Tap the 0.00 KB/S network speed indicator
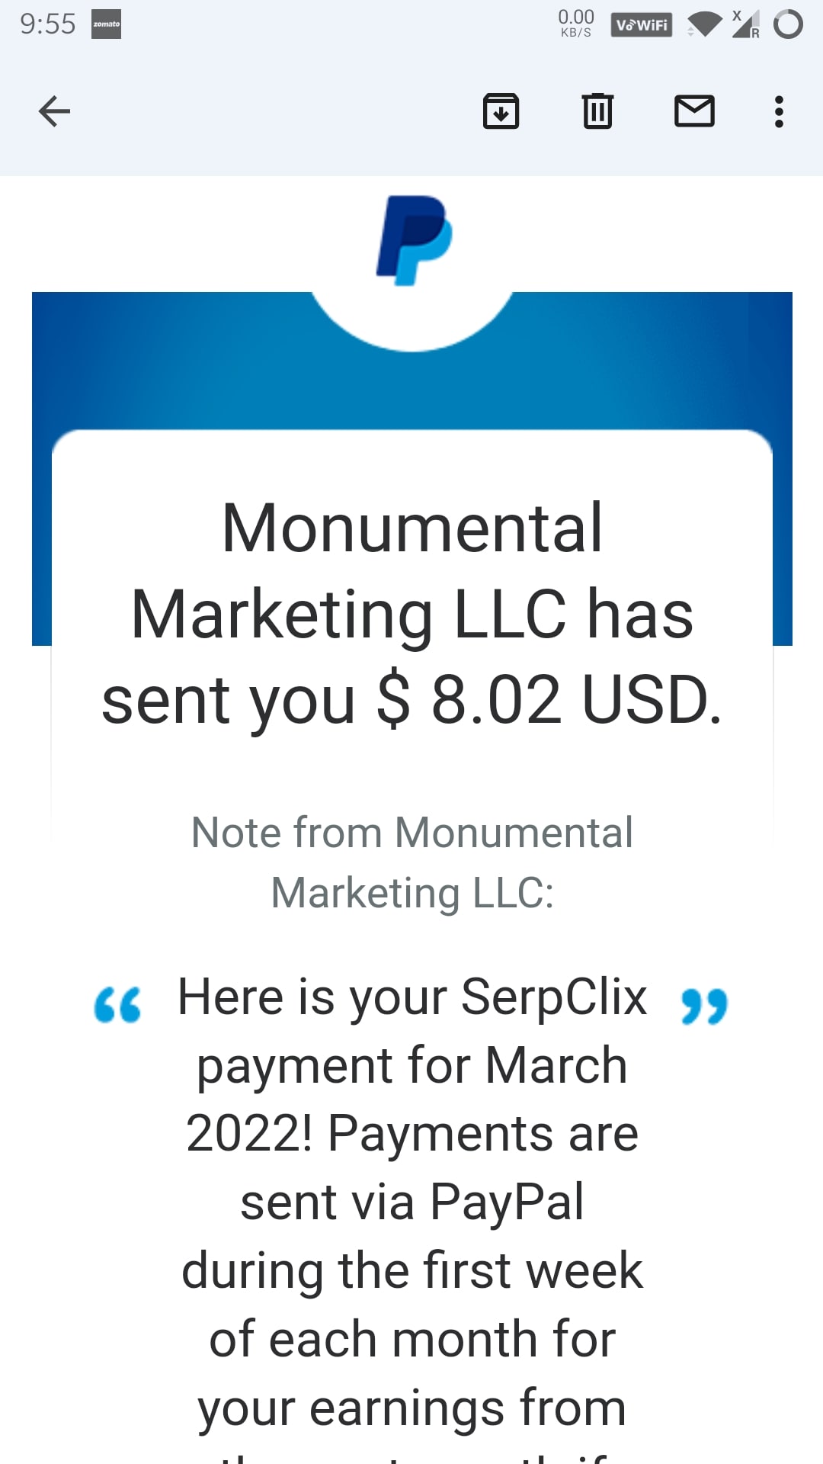The width and height of the screenshot is (823, 1464). [x=576, y=23]
